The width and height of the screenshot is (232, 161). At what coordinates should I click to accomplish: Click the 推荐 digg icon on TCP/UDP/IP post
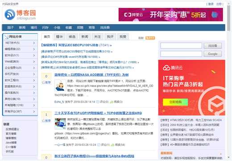(x=43, y=121)
